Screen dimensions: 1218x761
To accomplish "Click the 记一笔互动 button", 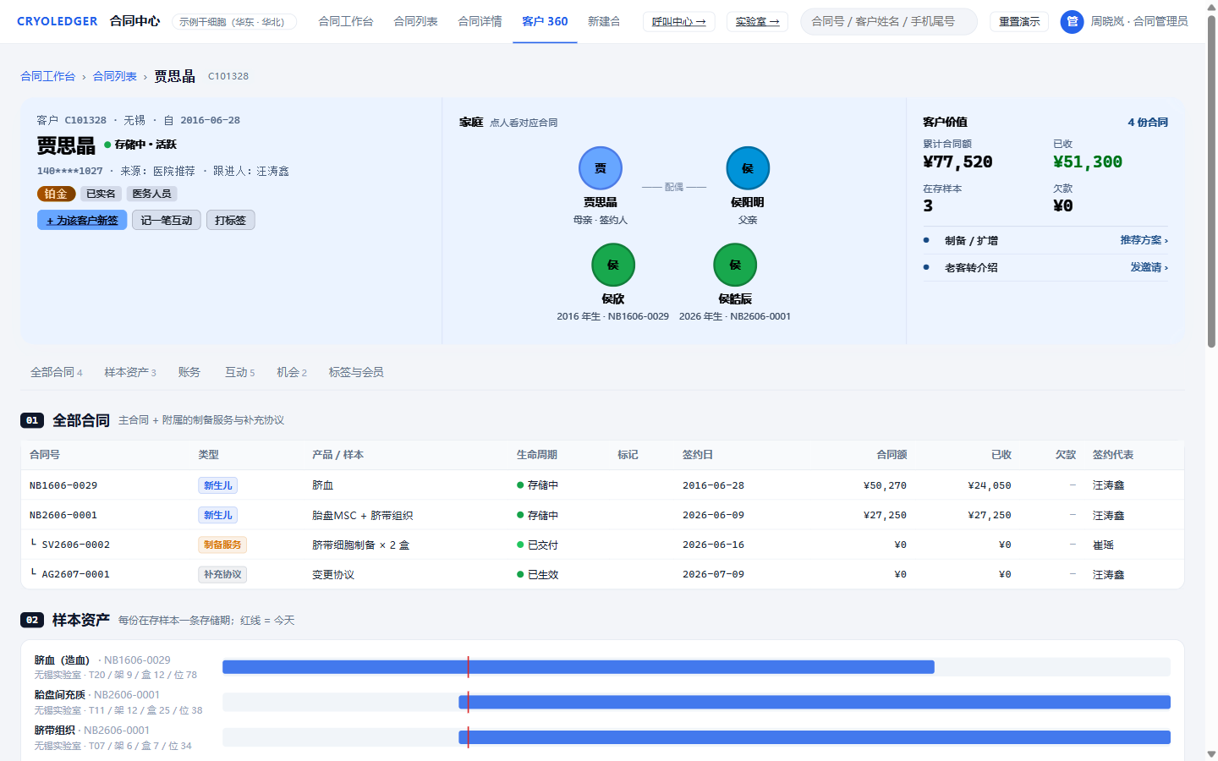I will tap(167, 220).
